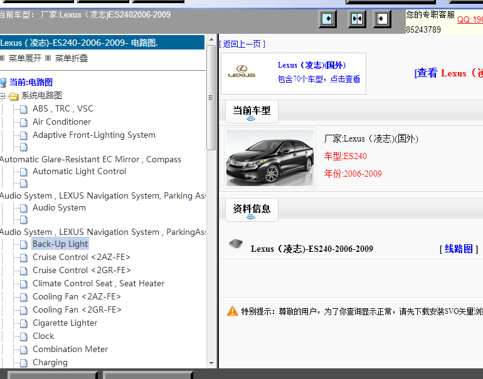
Task: Open the Clock wiring diagram
Action: click(x=43, y=336)
